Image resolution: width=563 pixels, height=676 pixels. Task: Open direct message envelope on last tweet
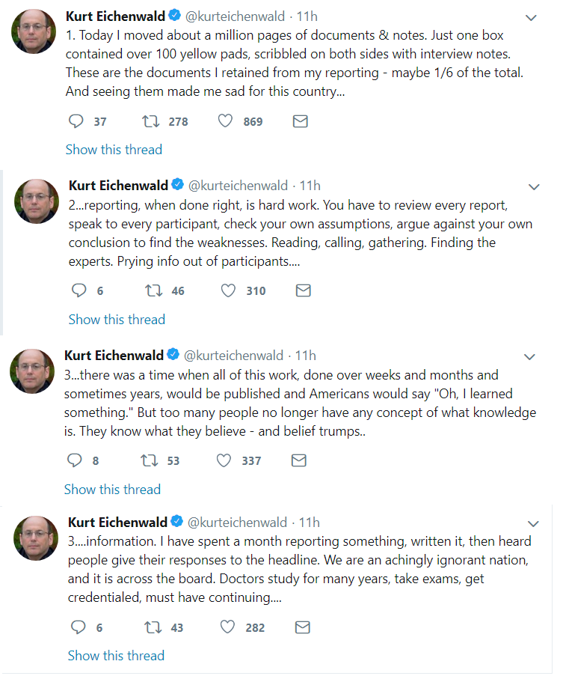[x=302, y=627]
